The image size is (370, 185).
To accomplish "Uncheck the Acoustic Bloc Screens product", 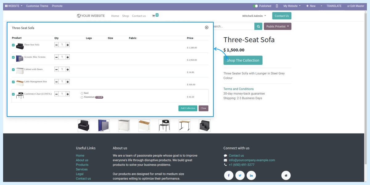I will [13, 57].
